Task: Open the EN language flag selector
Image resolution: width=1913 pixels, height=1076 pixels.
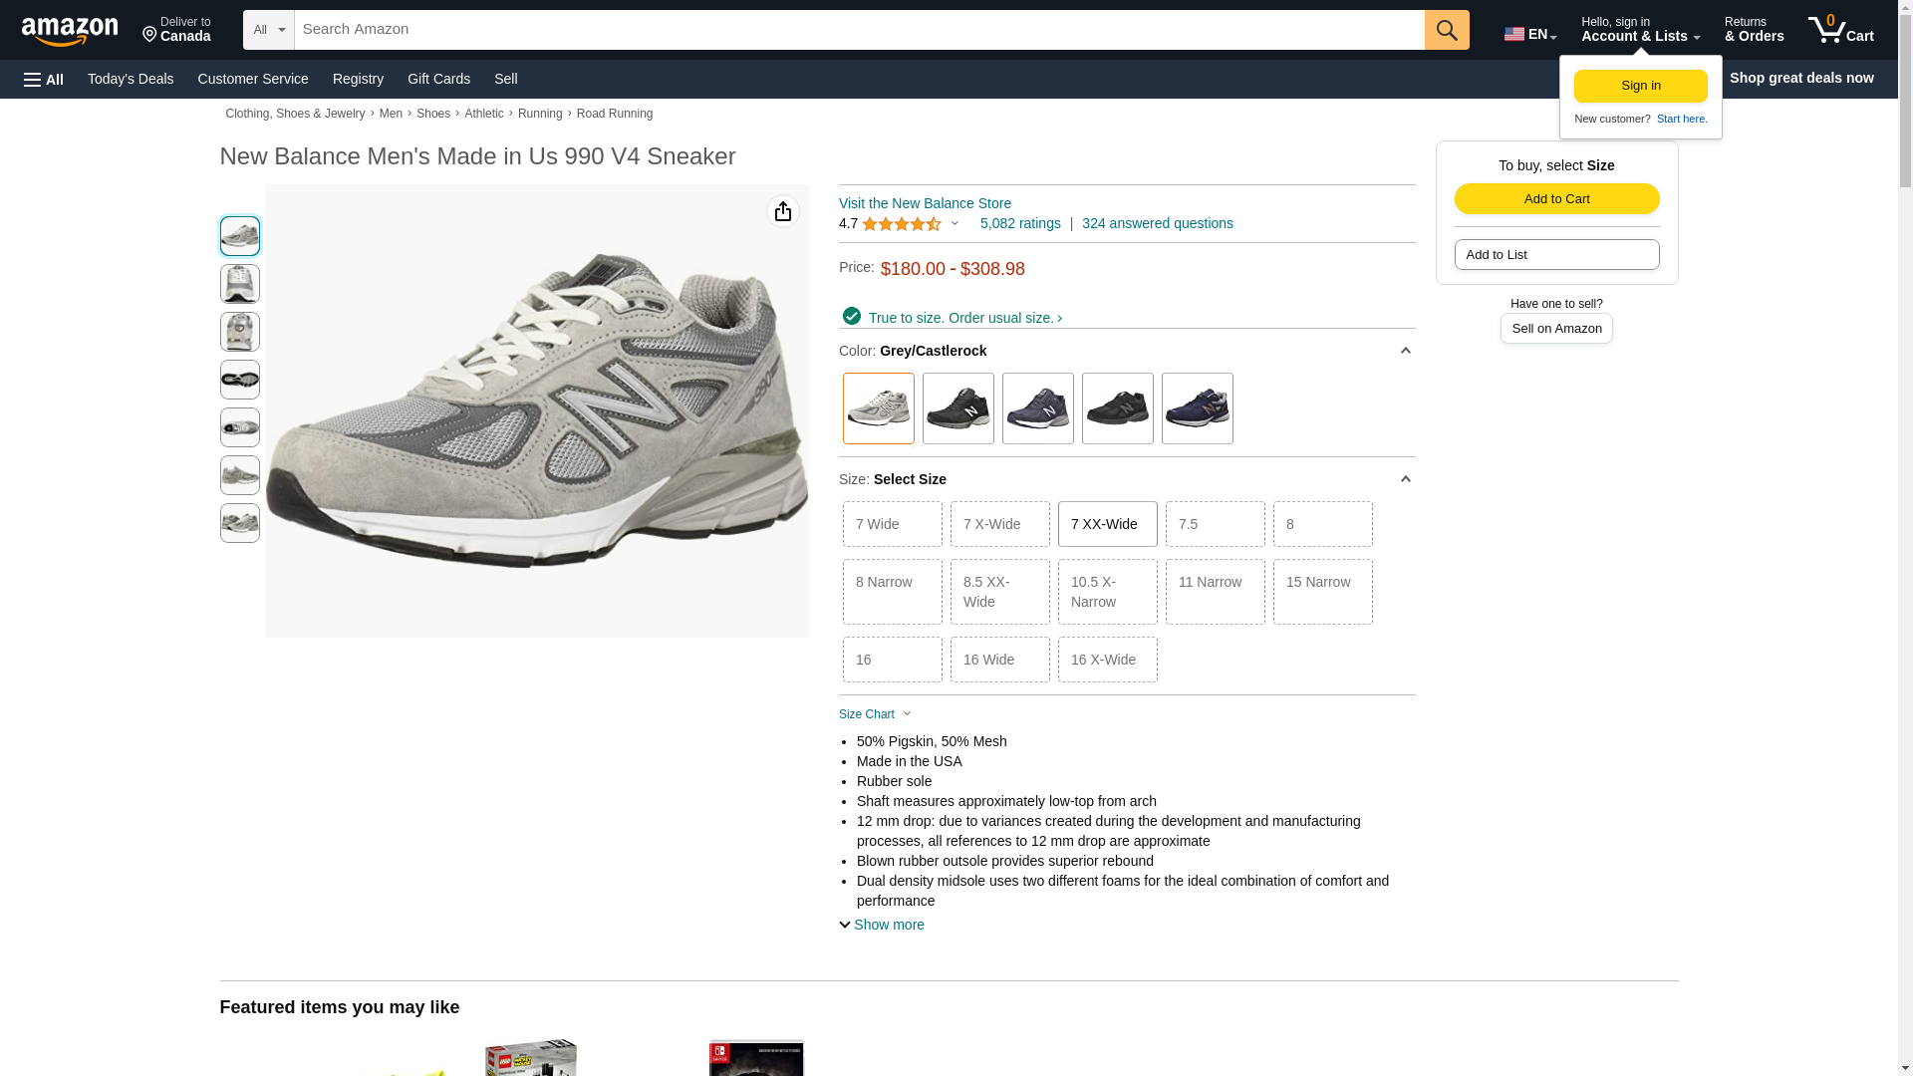Action: click(1529, 34)
